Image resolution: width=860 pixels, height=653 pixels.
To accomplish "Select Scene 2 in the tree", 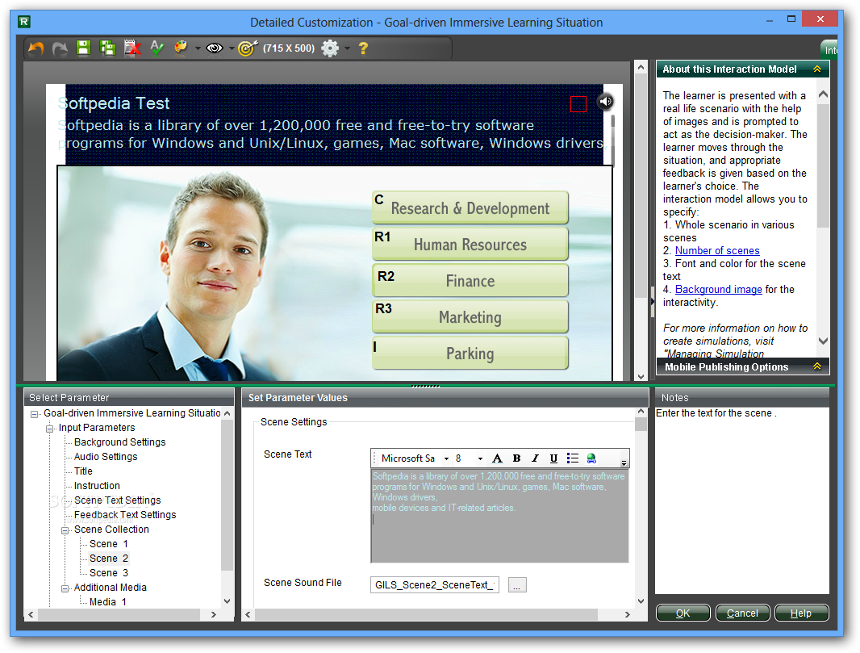I will tap(109, 558).
